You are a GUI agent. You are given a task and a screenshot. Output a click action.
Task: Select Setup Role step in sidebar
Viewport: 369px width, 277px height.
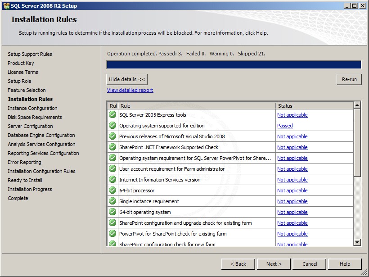[19, 81]
